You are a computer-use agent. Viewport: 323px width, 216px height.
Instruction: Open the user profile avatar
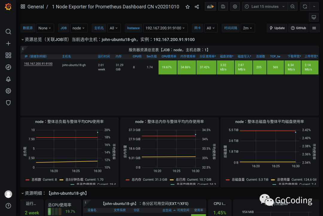tap(8, 194)
